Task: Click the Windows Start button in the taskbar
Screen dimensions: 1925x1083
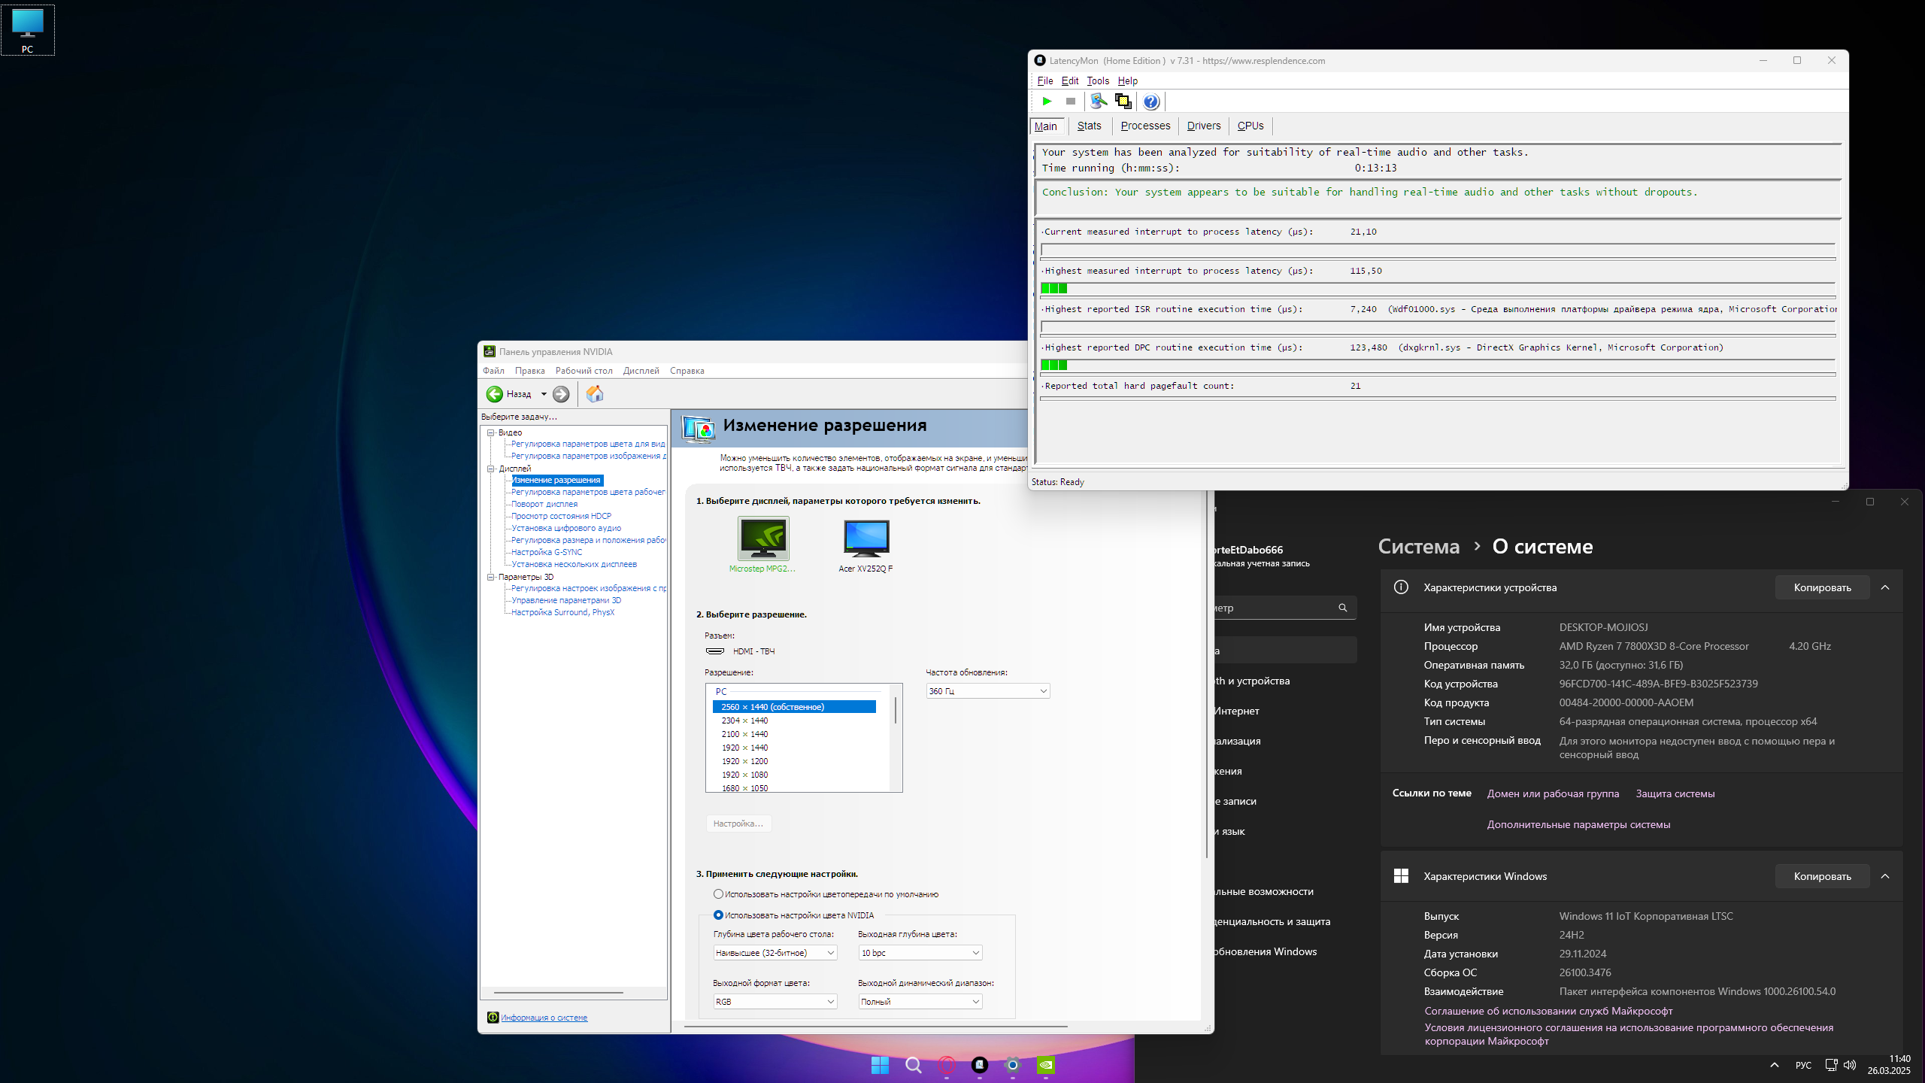Action: pyautogui.click(x=880, y=1065)
